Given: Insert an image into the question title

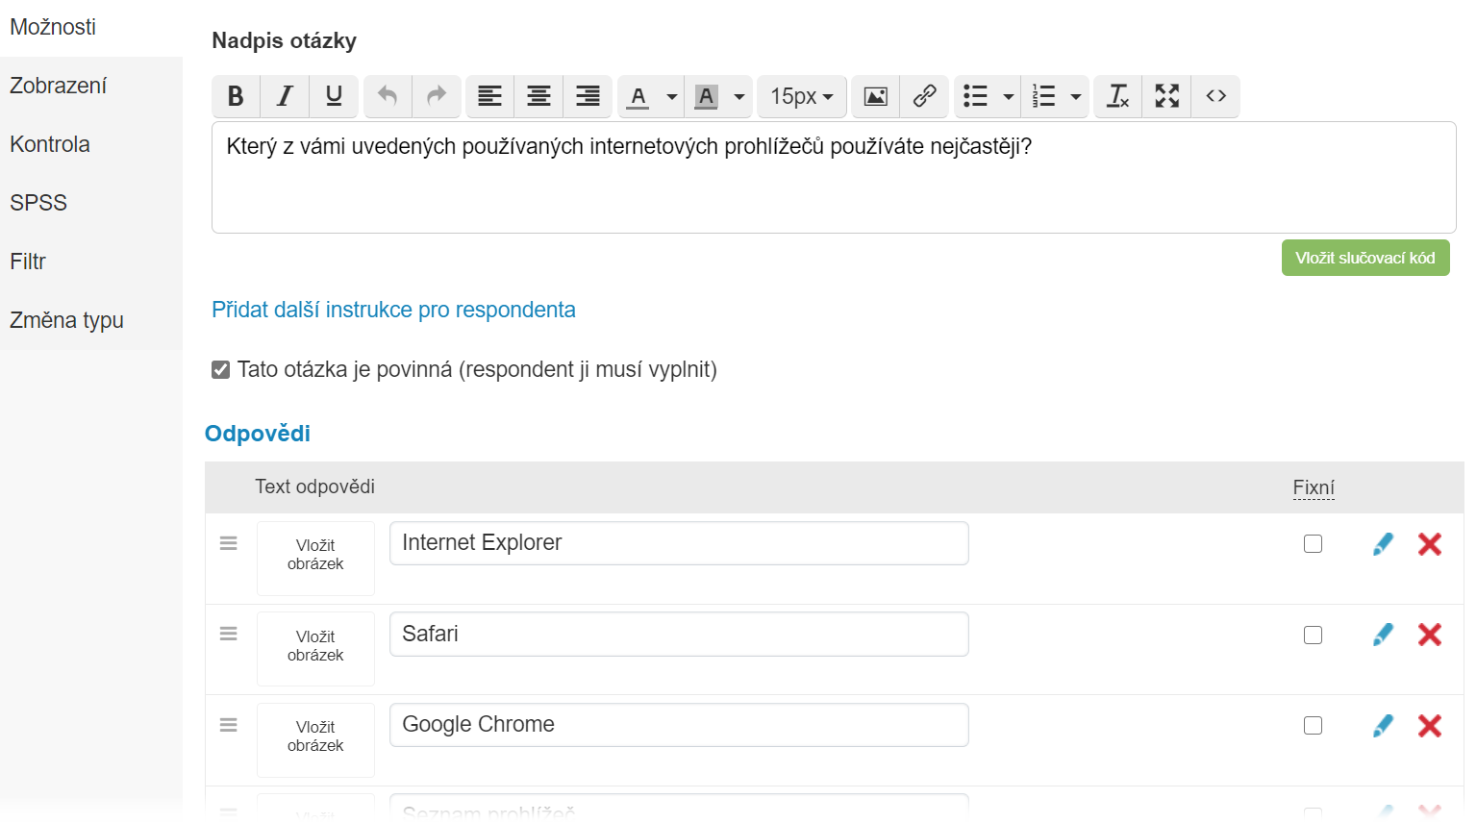Looking at the screenshot, I should tap(876, 96).
